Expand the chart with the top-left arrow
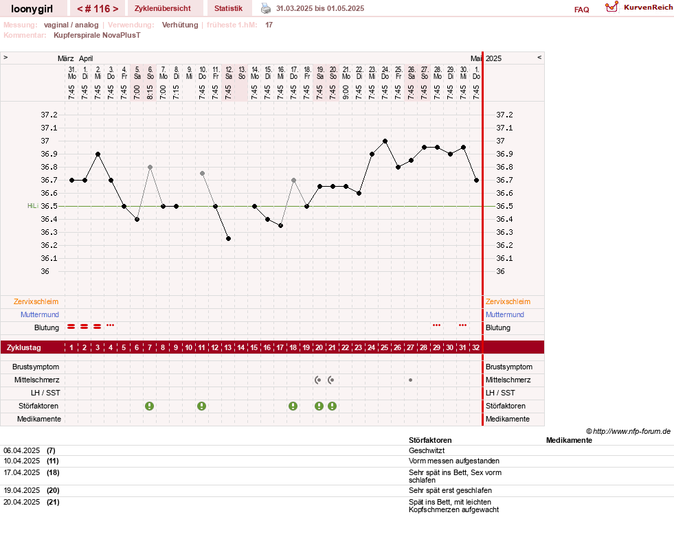This screenshot has height=541, width=674. (5, 58)
